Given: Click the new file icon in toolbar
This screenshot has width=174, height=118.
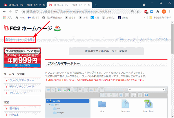Looking at the screenshot, I should point(64,90).
